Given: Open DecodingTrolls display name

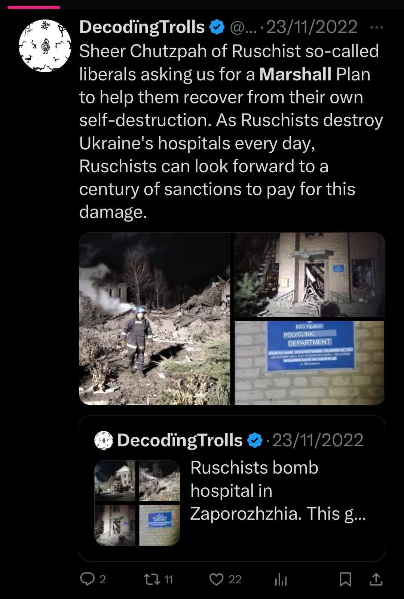Looking at the screenshot, I should [x=142, y=27].
